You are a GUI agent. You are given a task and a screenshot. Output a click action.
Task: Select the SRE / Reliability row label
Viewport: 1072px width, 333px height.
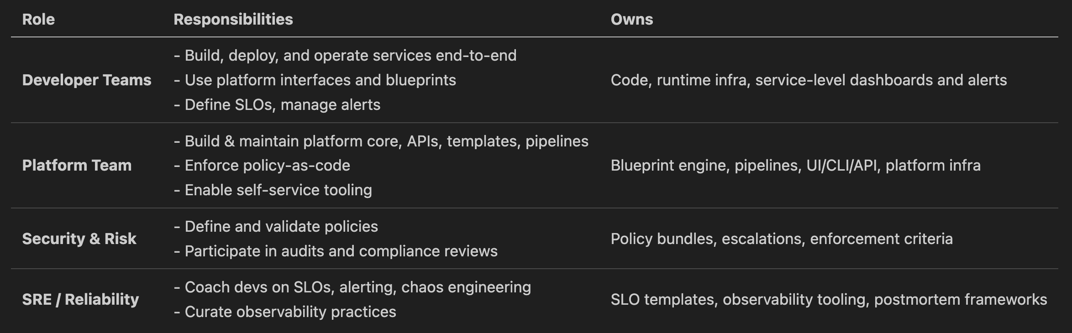tap(80, 299)
